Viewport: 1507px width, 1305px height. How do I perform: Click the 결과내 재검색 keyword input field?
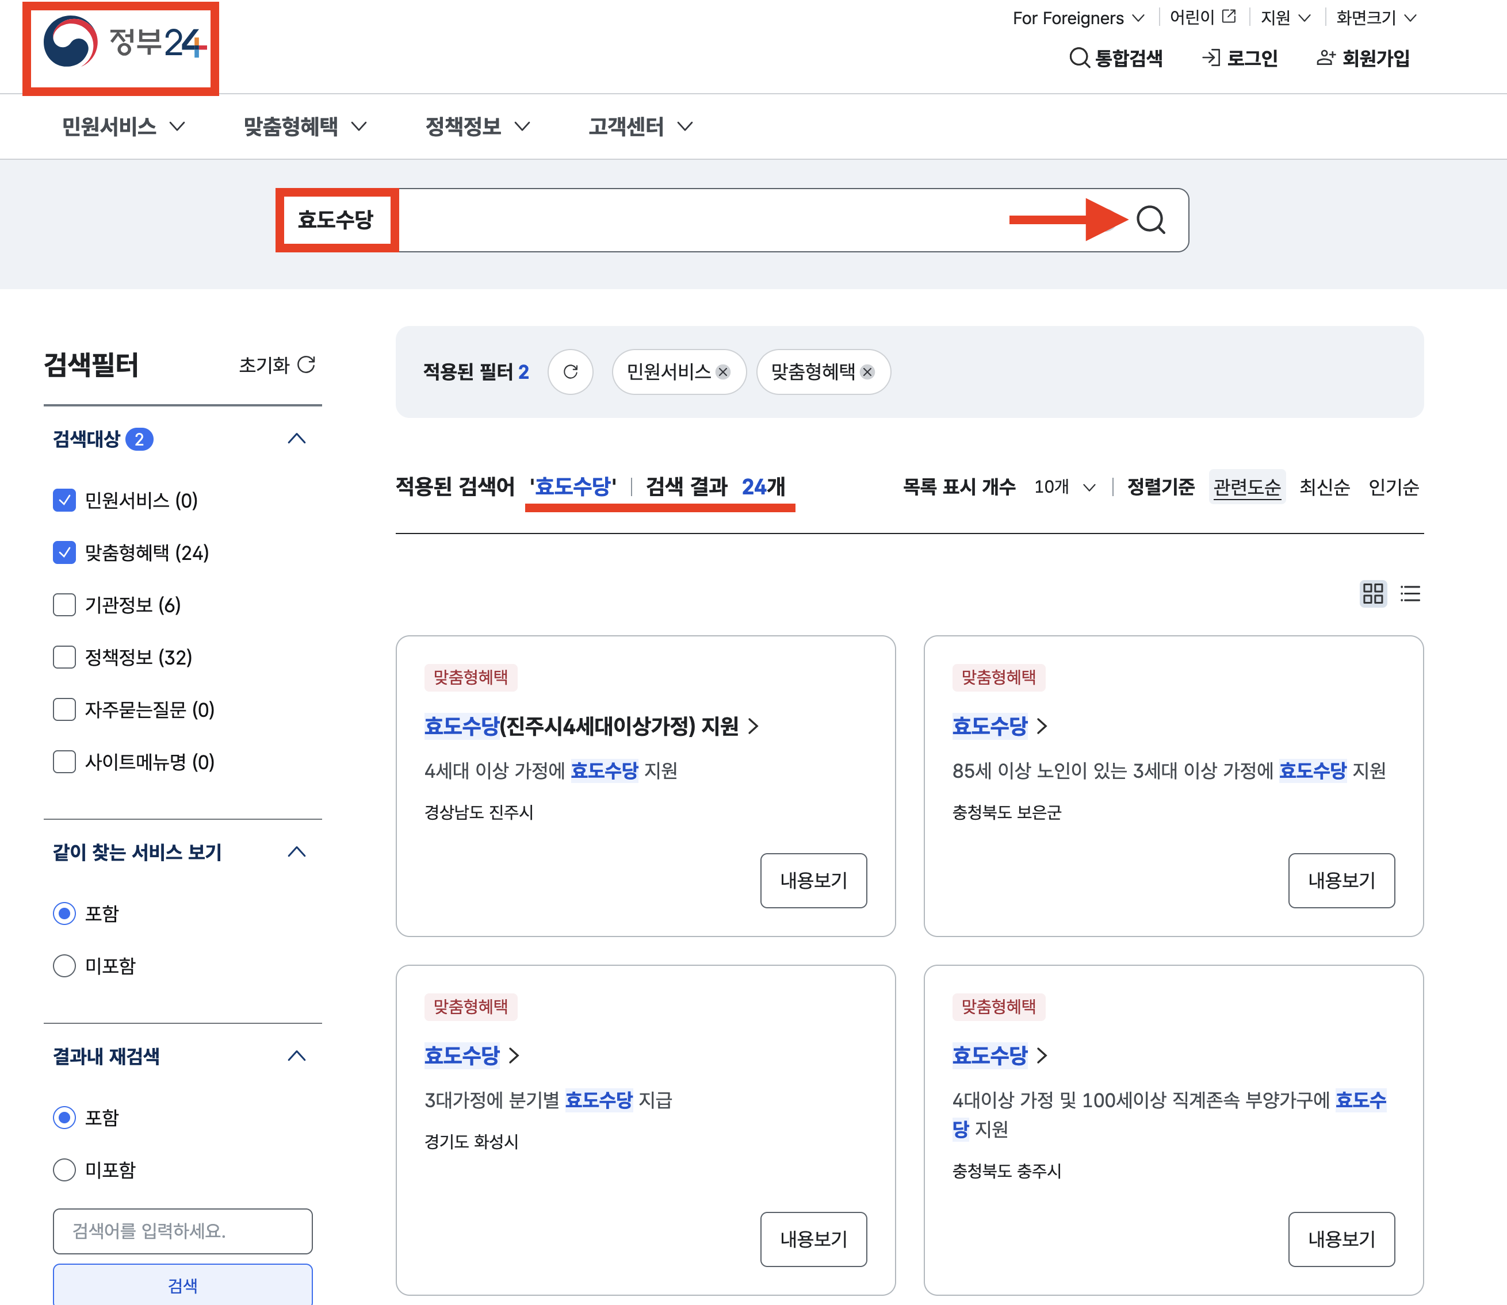coord(182,1231)
